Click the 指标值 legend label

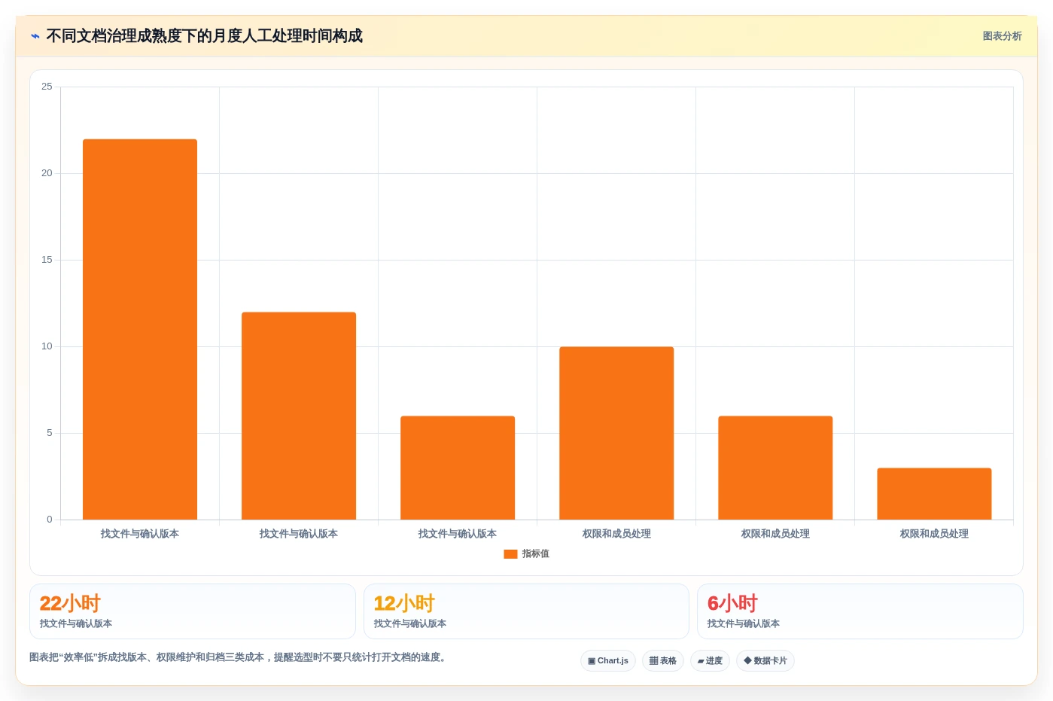(x=536, y=554)
